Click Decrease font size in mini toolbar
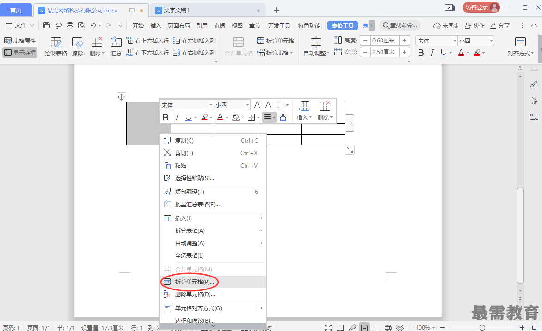Image resolution: width=542 pixels, height=331 pixels. coord(269,105)
